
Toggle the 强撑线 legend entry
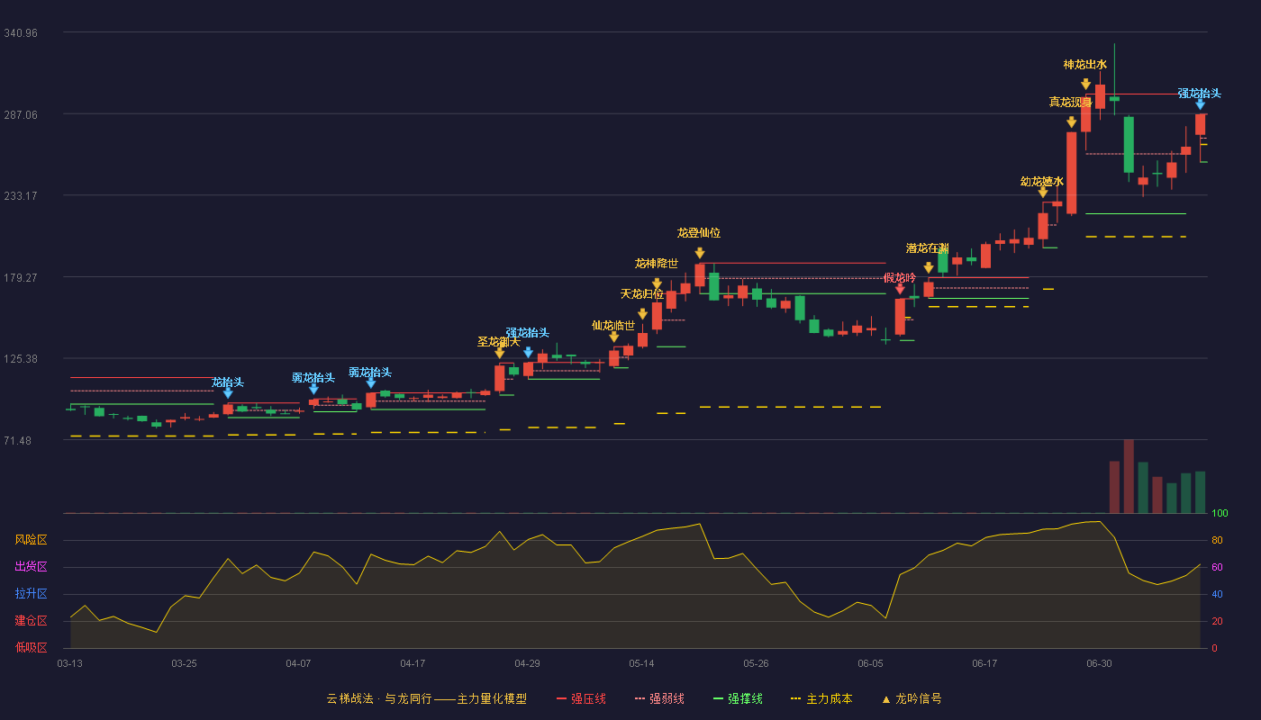(x=738, y=698)
